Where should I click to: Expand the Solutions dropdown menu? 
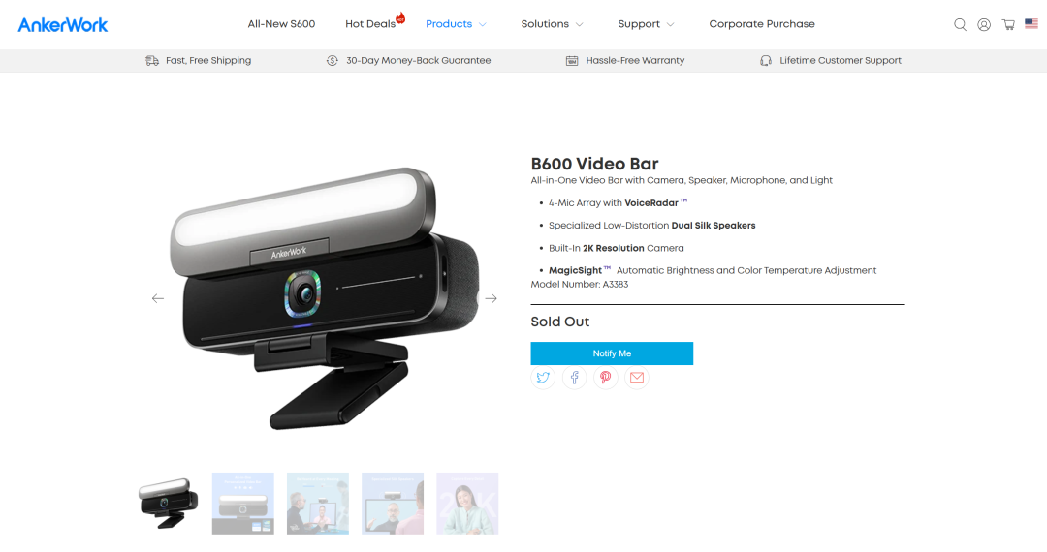coord(553,24)
